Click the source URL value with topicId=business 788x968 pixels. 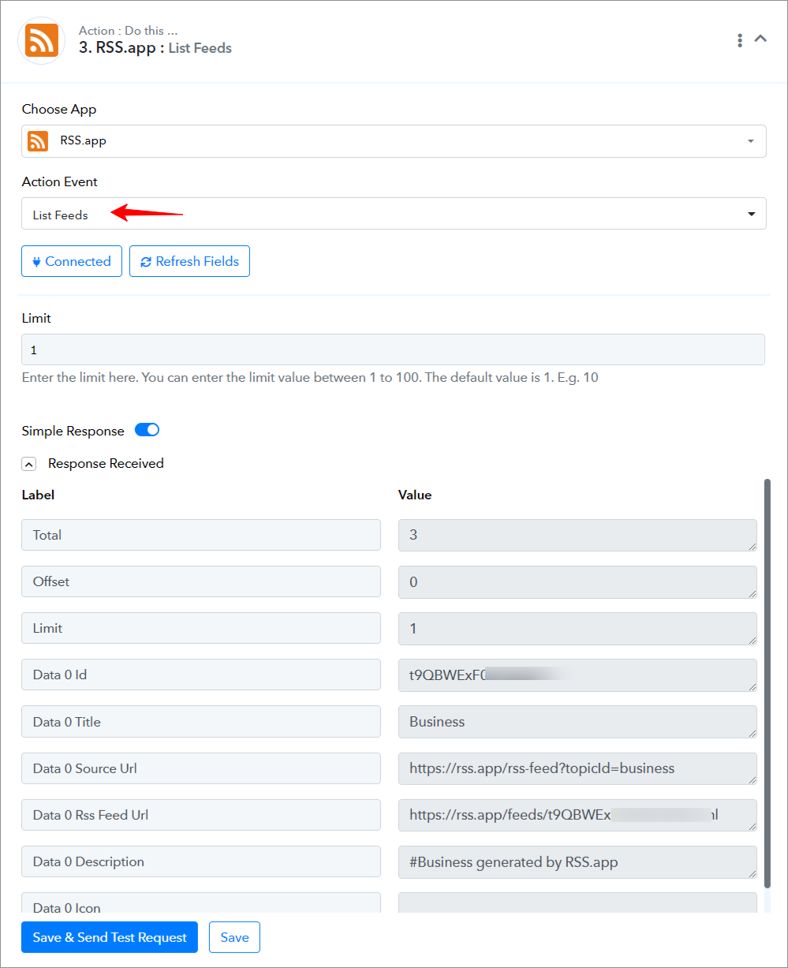pyautogui.click(x=577, y=768)
